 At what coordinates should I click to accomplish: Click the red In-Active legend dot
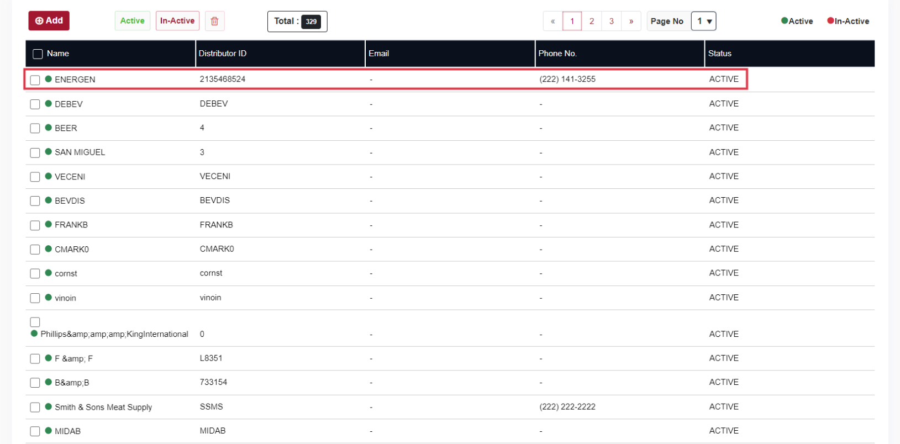coord(830,21)
